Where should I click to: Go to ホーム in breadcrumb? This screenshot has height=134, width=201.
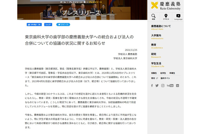[x=63, y=2]
